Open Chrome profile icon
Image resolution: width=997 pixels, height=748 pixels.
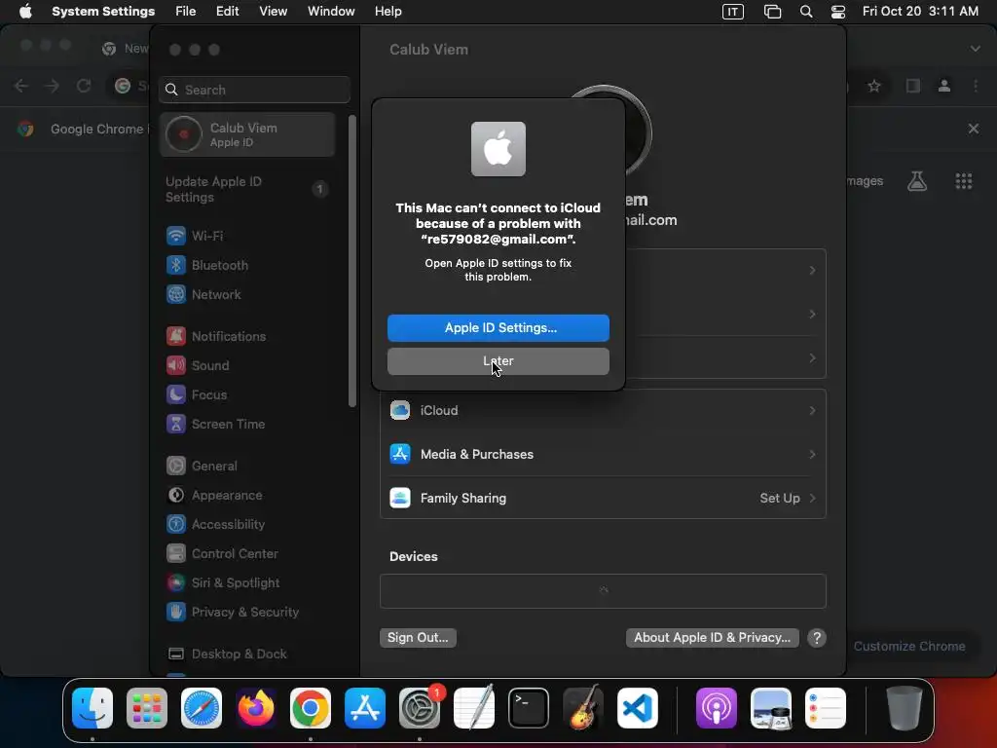944,86
